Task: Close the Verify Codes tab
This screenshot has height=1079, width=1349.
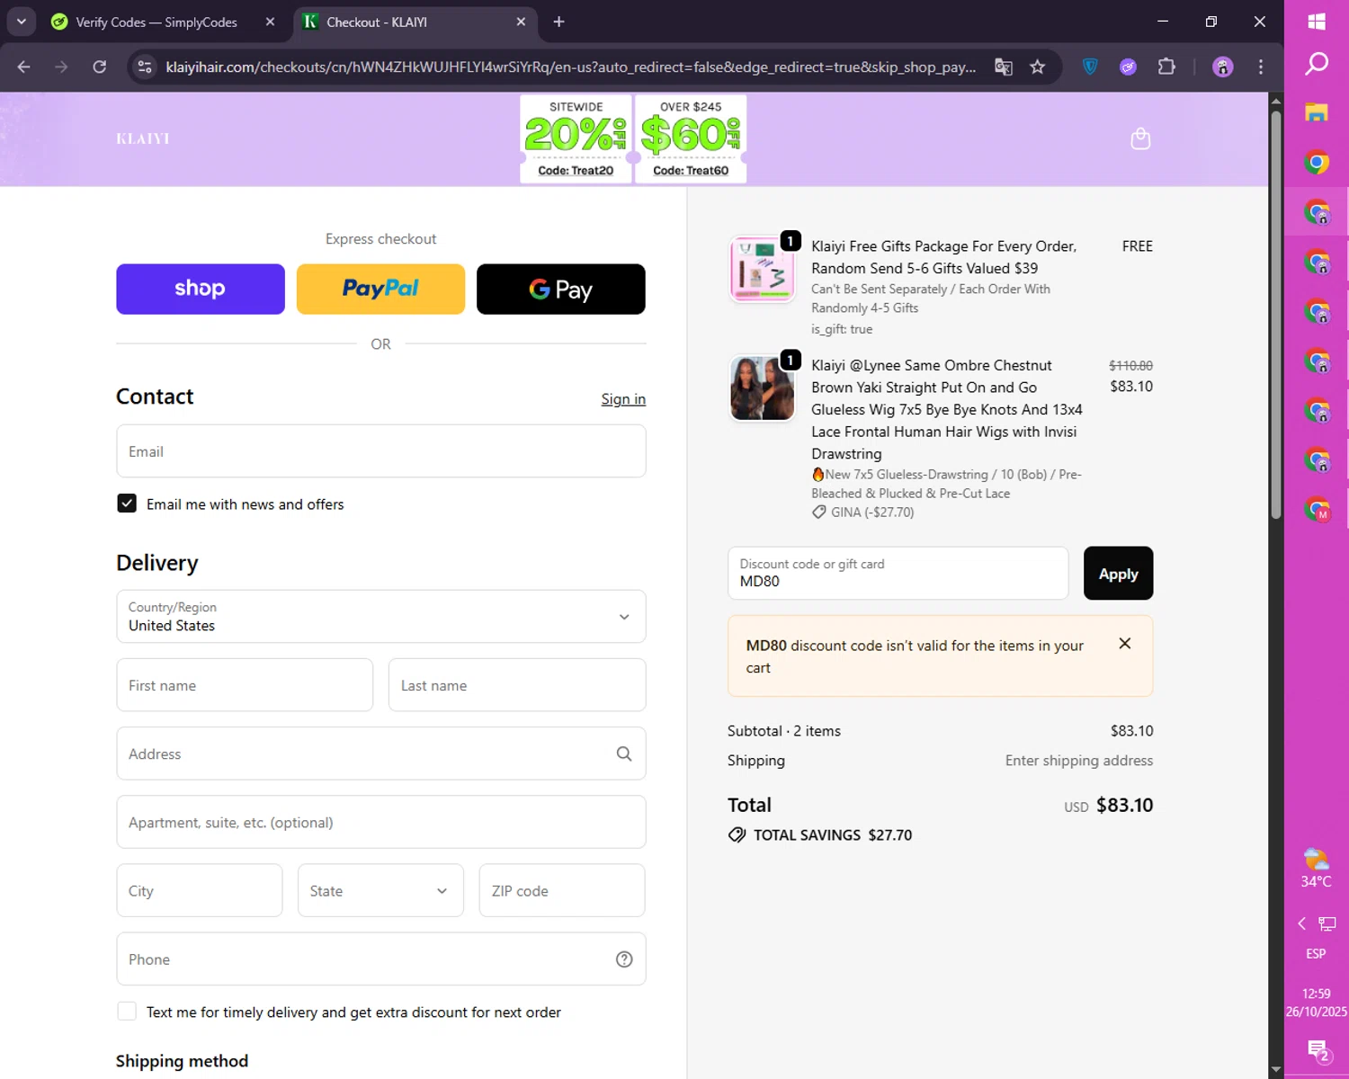Action: (270, 22)
